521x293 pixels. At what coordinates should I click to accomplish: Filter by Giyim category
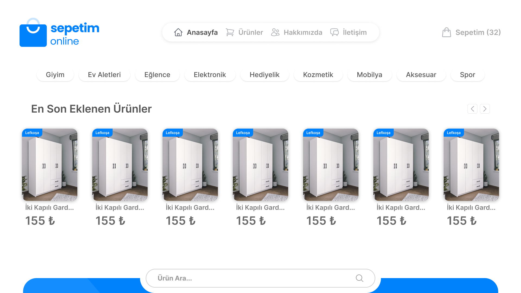tap(55, 75)
